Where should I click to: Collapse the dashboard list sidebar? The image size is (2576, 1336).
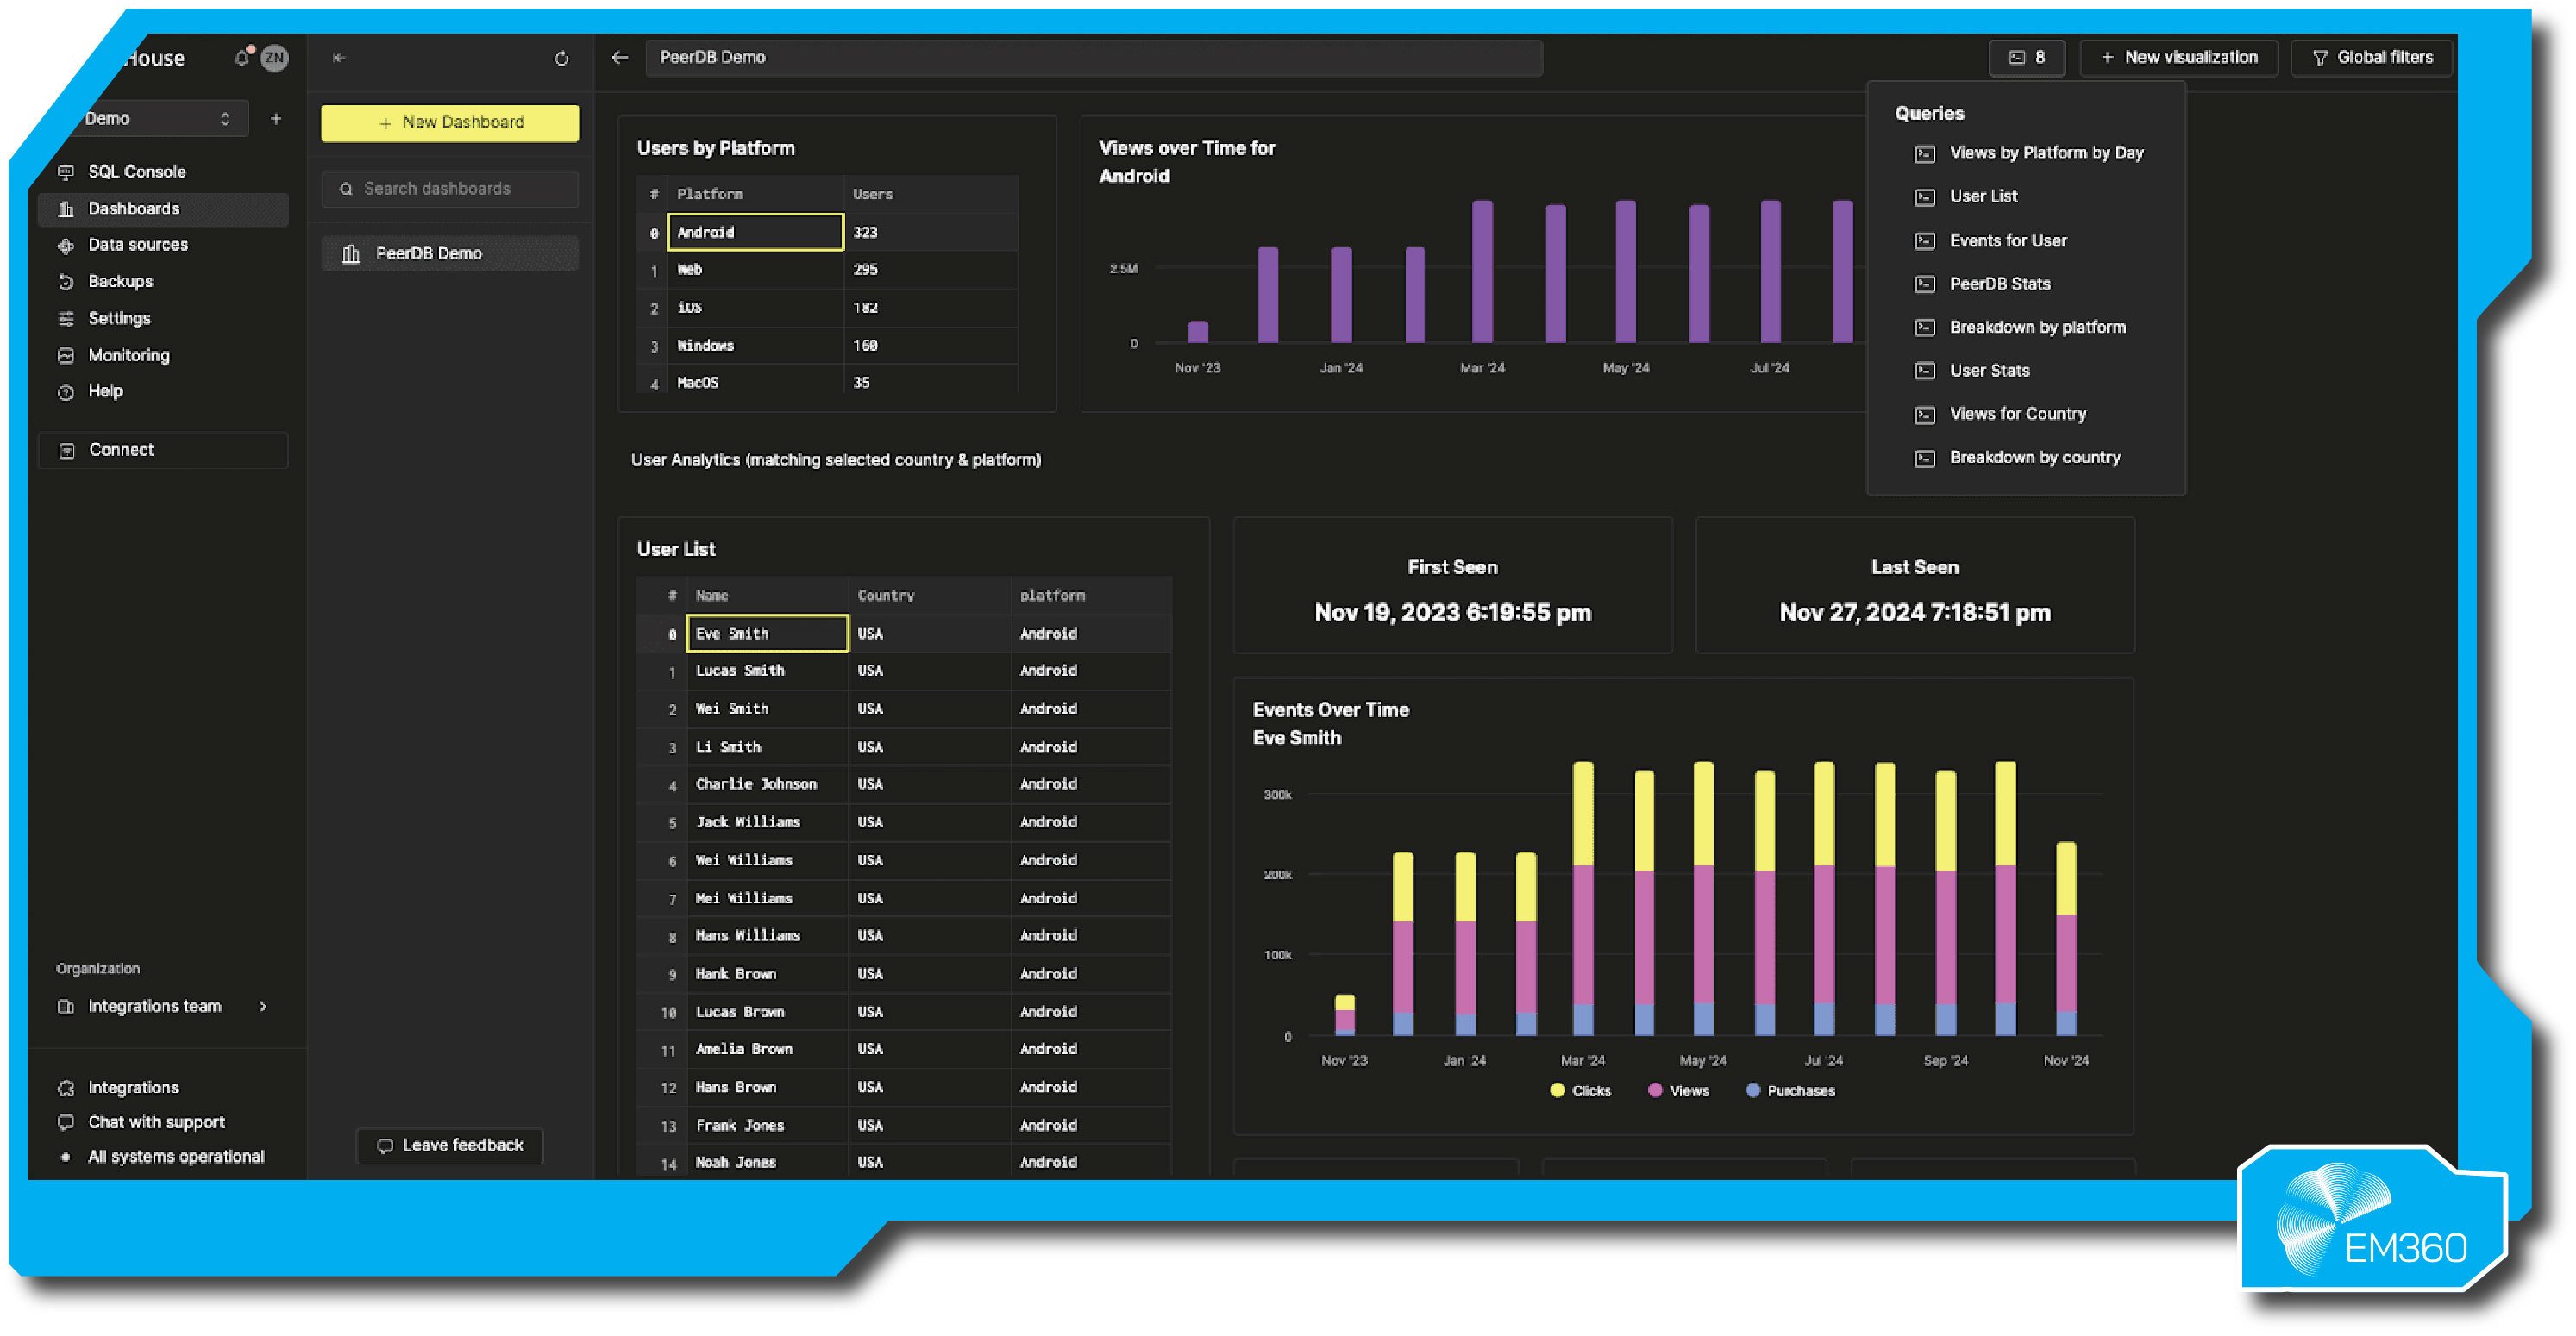coord(339,58)
